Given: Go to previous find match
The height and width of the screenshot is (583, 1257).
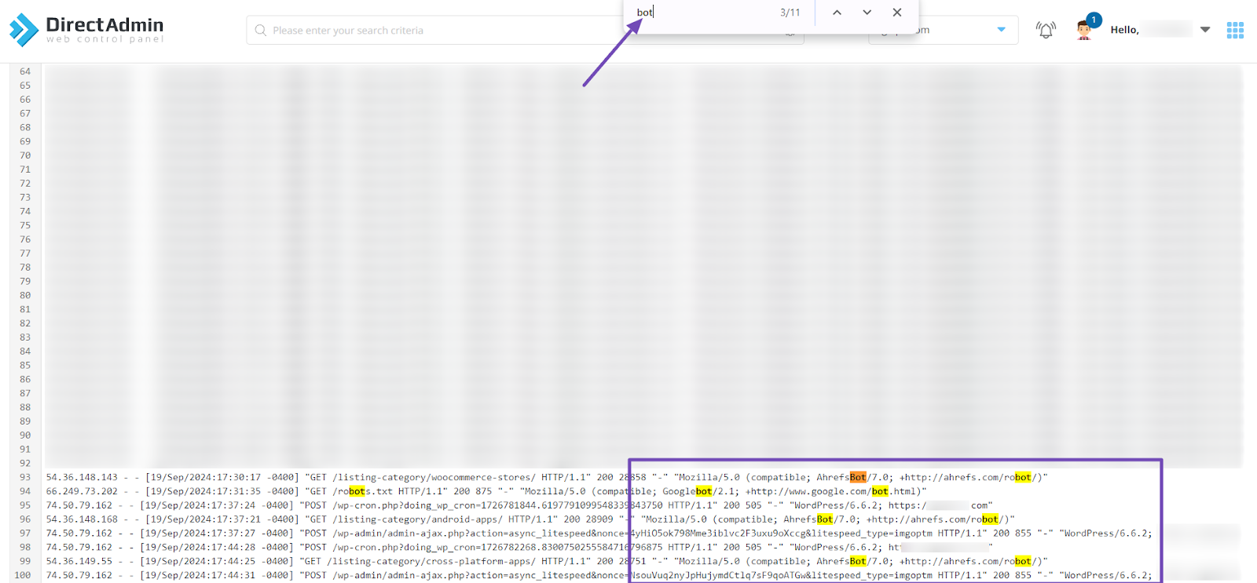Looking at the screenshot, I should (x=837, y=13).
